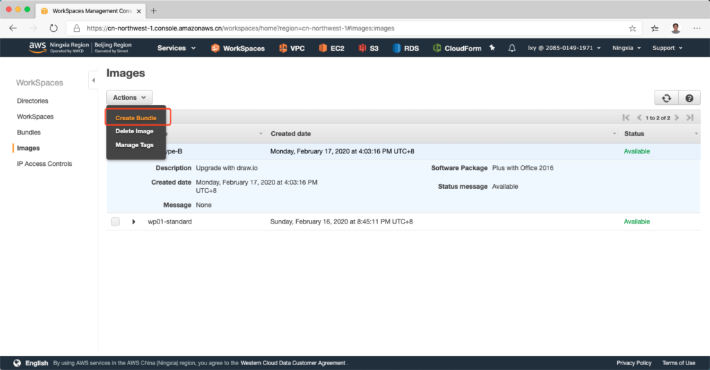The image size is (710, 370).
Task: Click the pin shortcut icon in navbar
Action: pyautogui.click(x=492, y=48)
